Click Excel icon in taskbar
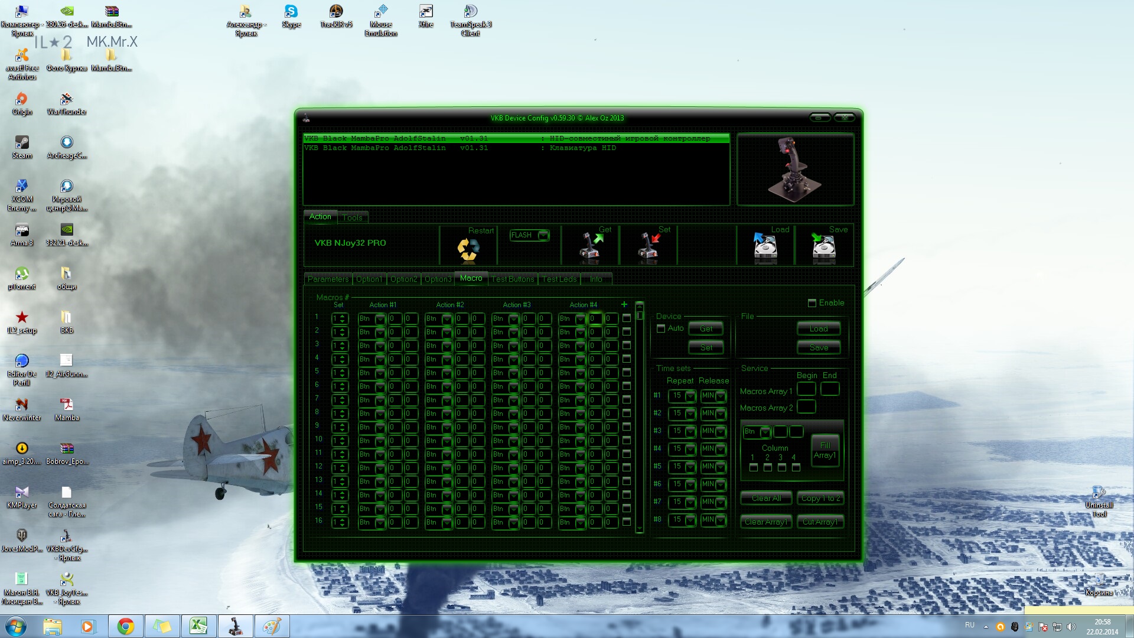Image resolution: width=1134 pixels, height=638 pixels. click(198, 626)
